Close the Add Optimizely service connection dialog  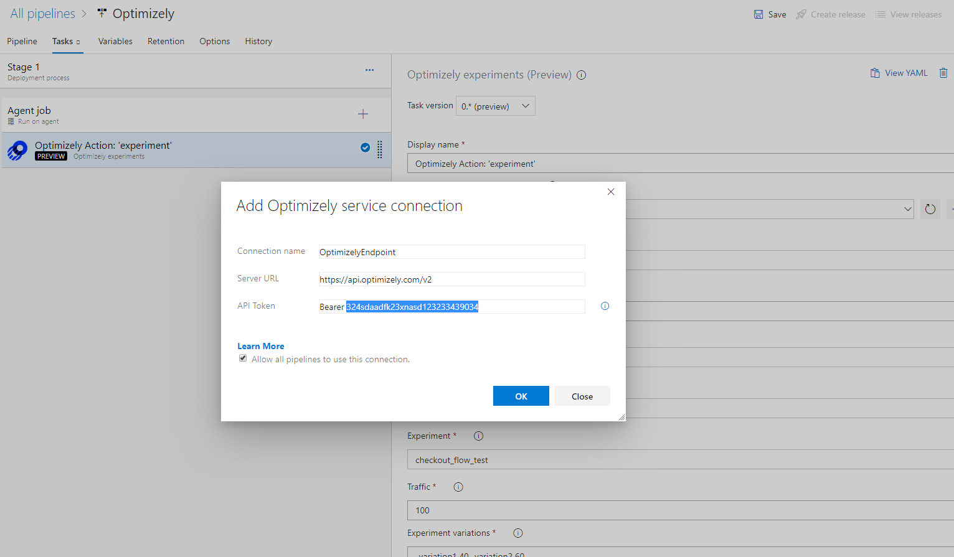611,192
